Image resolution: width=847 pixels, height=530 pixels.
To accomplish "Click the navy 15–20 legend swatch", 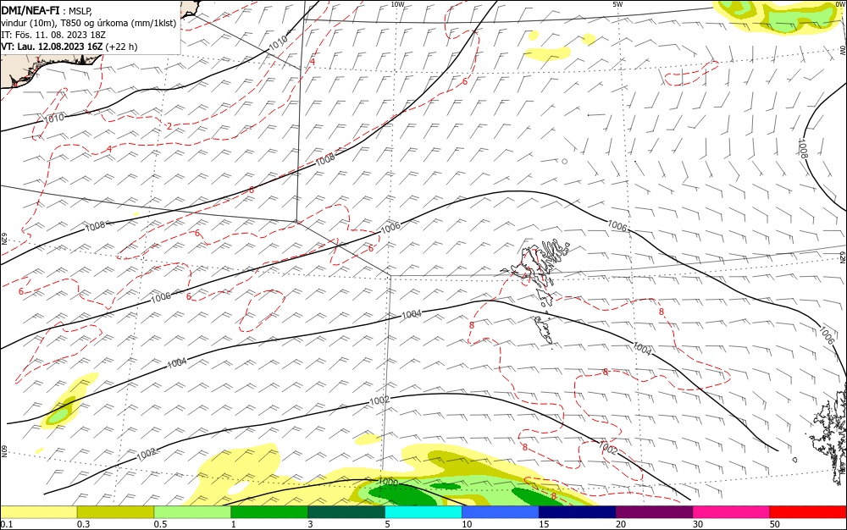I will tap(578, 512).
